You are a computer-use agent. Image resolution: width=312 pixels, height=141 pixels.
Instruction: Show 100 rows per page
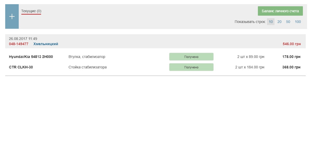[298, 22]
